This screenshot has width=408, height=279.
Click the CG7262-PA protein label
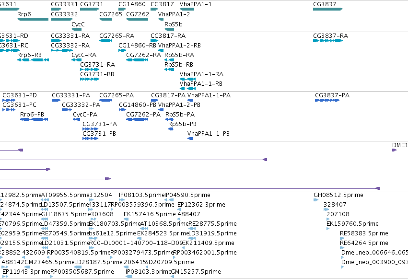pyautogui.click(x=143, y=115)
